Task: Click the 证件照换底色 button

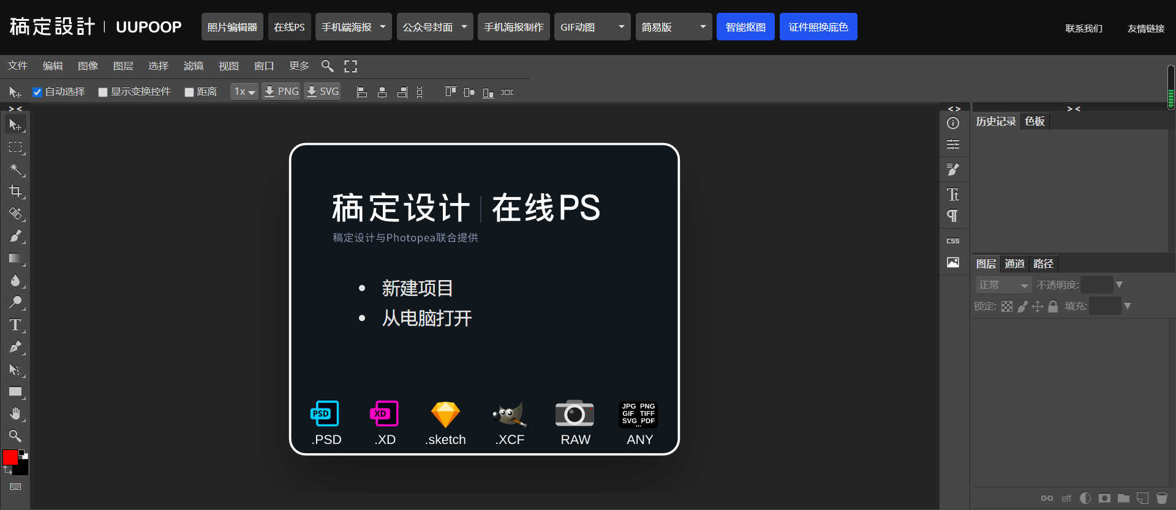Action: click(818, 27)
